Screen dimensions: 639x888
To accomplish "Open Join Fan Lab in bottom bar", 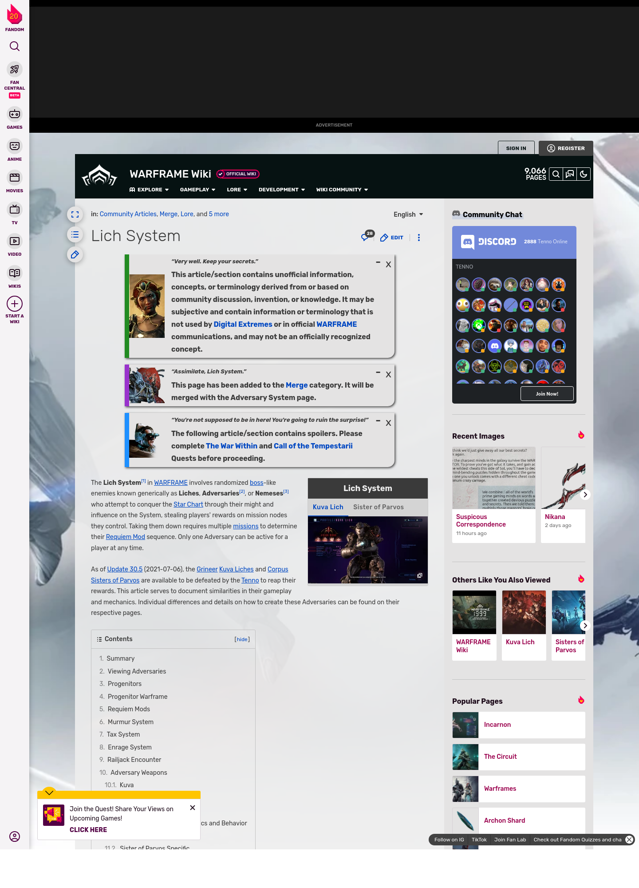I will pos(510,840).
